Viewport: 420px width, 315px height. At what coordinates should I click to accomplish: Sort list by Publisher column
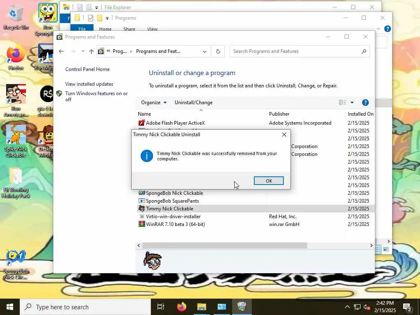pyautogui.click(x=279, y=114)
